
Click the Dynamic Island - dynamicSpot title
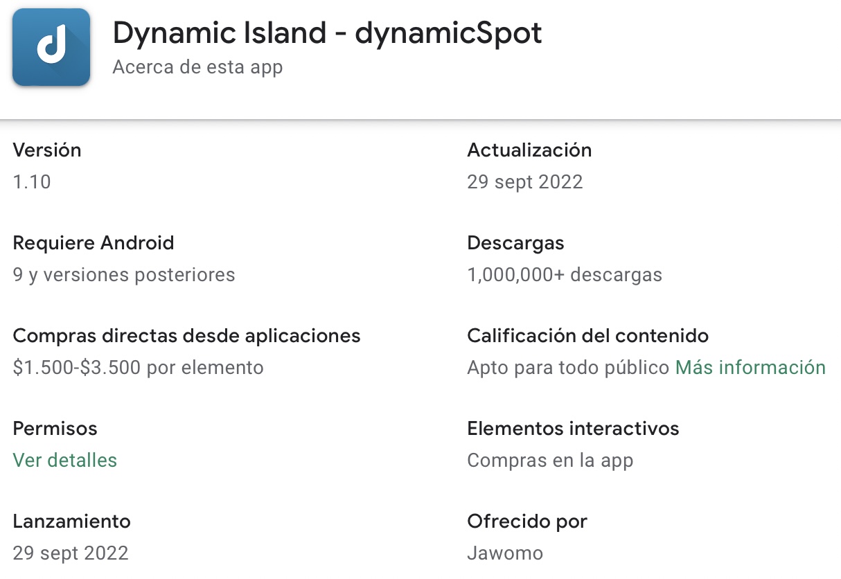(x=327, y=33)
